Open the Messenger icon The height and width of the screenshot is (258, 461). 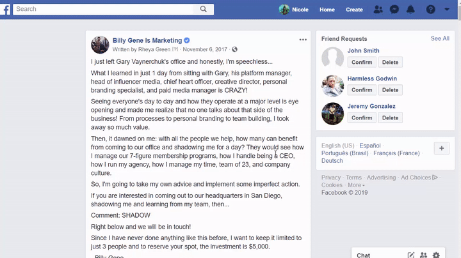[394, 10]
